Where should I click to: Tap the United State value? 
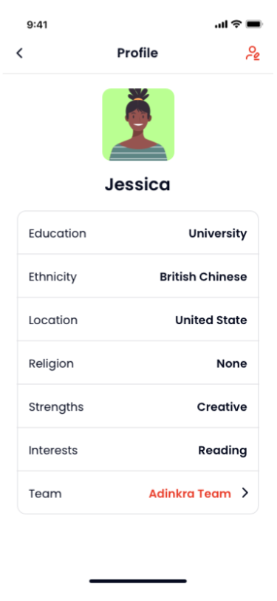[x=211, y=320]
